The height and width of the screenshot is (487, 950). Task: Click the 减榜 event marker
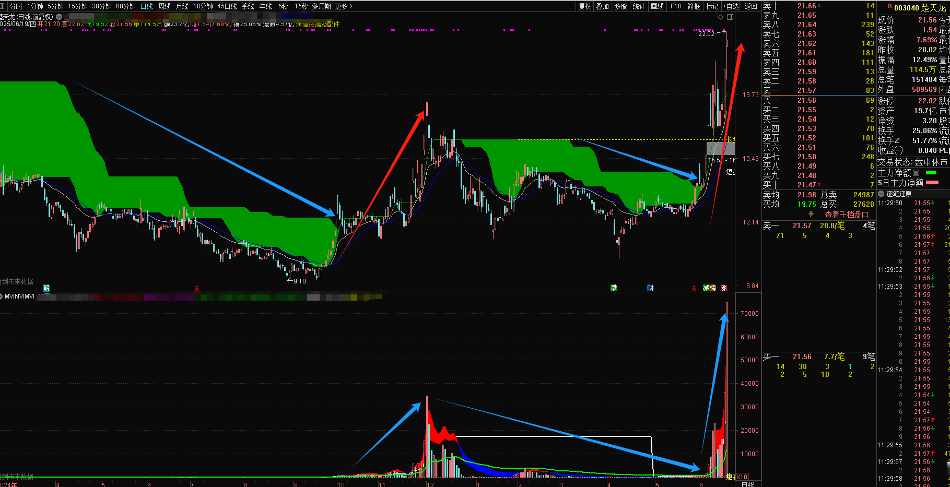tap(709, 288)
